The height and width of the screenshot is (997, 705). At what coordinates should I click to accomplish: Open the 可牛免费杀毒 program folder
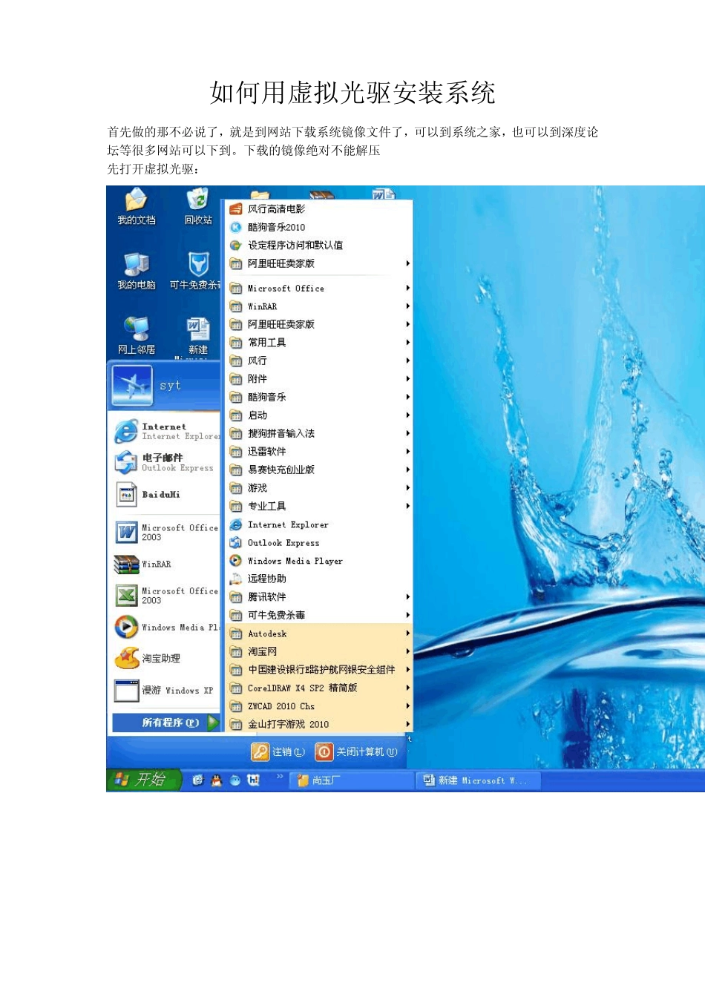point(319,616)
